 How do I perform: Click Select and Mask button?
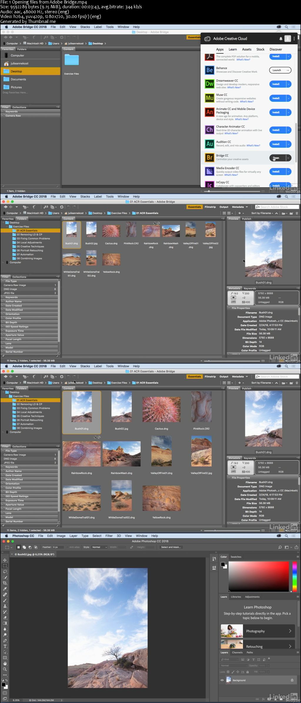(x=171, y=547)
